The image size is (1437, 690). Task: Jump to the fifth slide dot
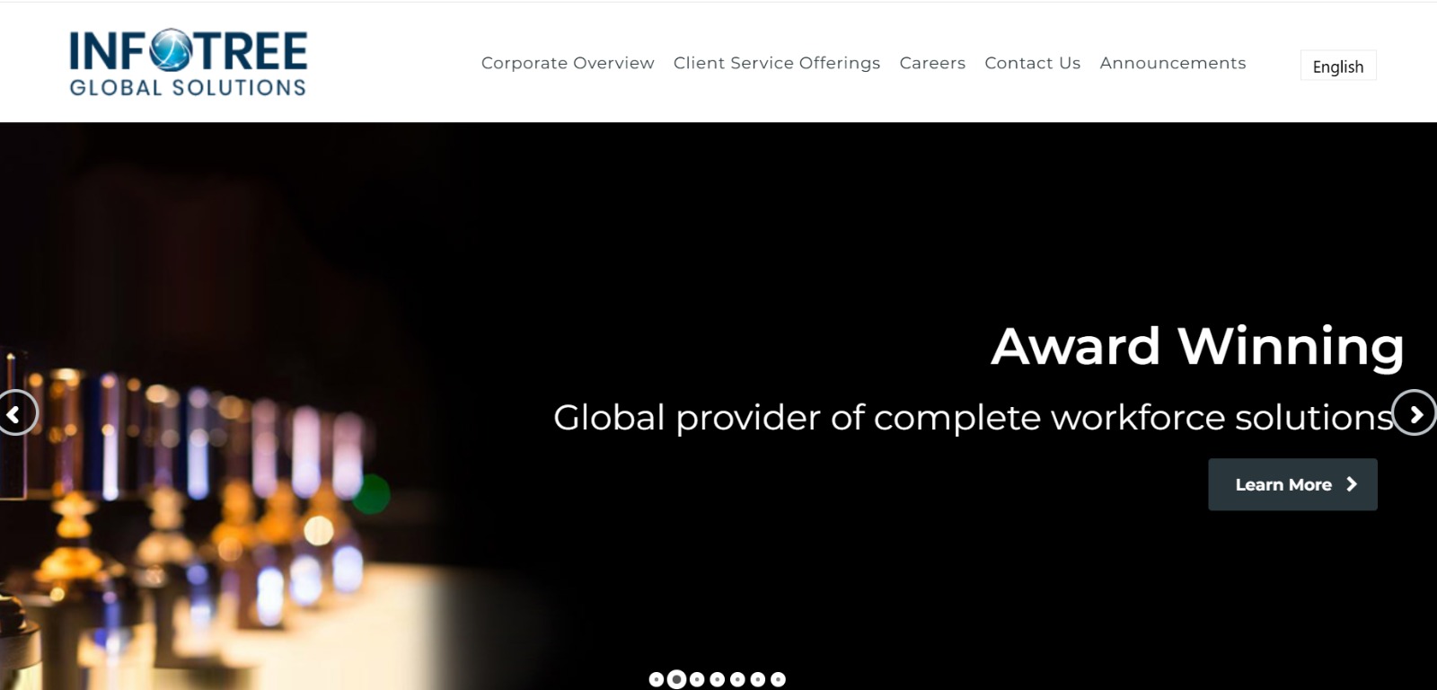(737, 679)
